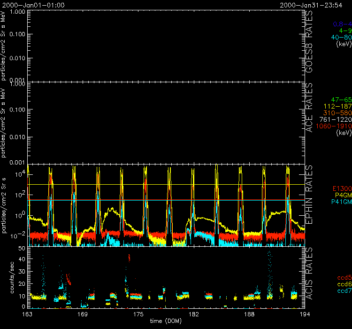This screenshot has width=352, height=329.
Task: Click the 47-65 ACE legend entry
Action: coord(338,100)
